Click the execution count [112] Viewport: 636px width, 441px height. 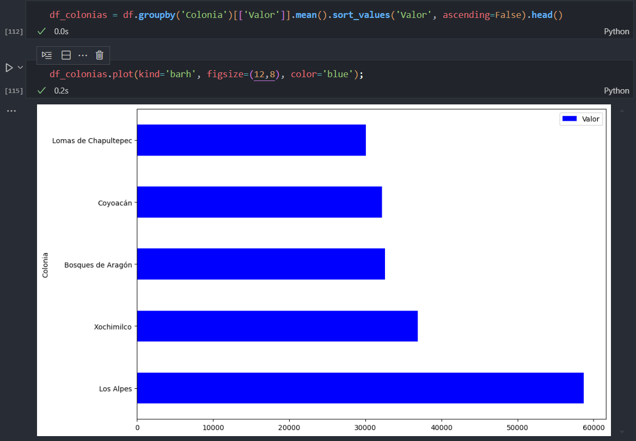pyautogui.click(x=14, y=32)
